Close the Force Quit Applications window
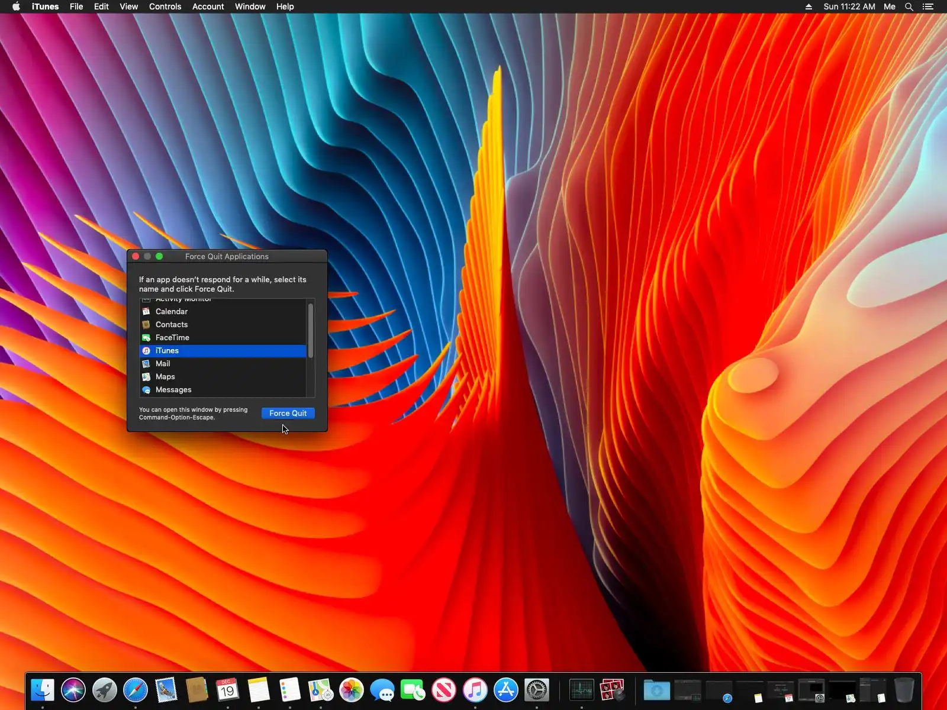The width and height of the screenshot is (947, 710). pos(136,256)
